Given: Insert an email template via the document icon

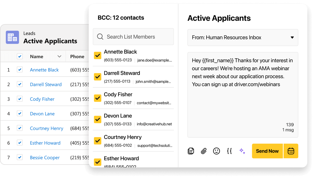Looking at the screenshot, I should (191, 151).
